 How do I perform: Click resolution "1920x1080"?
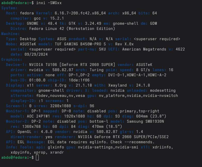[74, 116]
